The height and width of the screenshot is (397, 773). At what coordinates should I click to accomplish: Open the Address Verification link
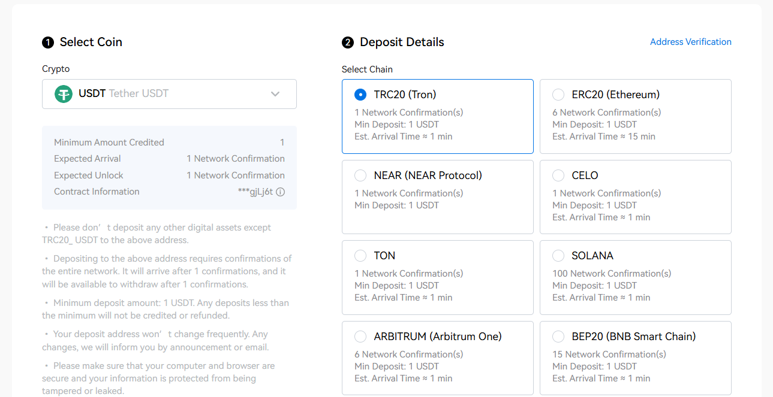coord(691,42)
